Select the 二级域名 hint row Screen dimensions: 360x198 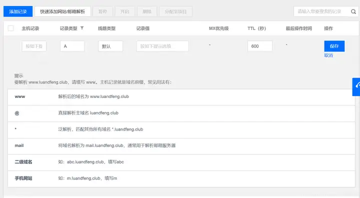tap(181, 162)
